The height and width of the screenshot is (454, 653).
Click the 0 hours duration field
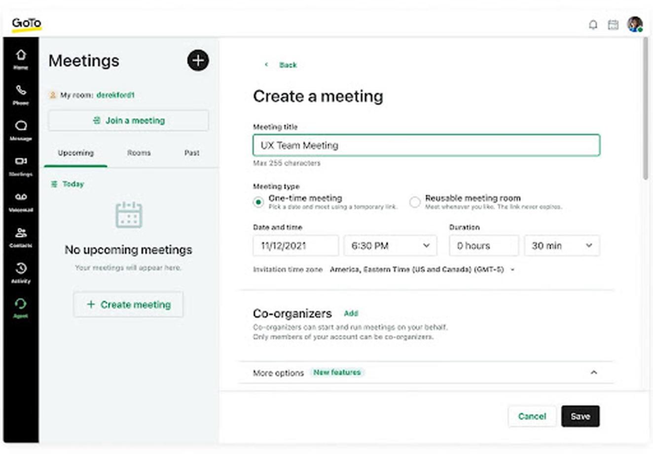(x=484, y=245)
